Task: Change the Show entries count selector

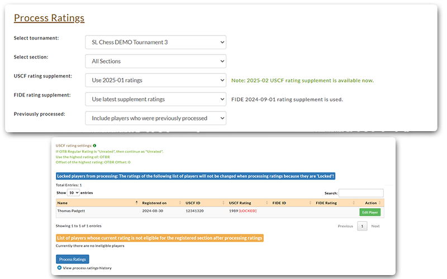Action: [73, 193]
